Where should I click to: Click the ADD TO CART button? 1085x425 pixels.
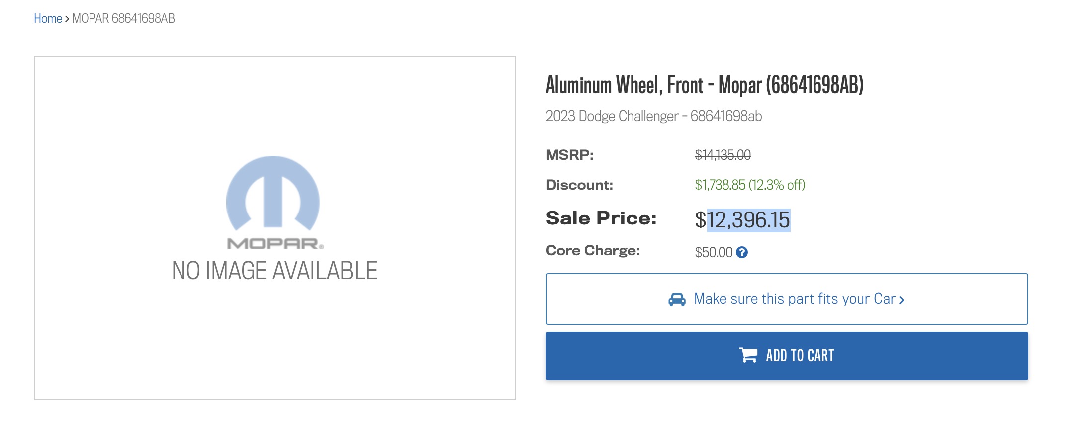787,356
